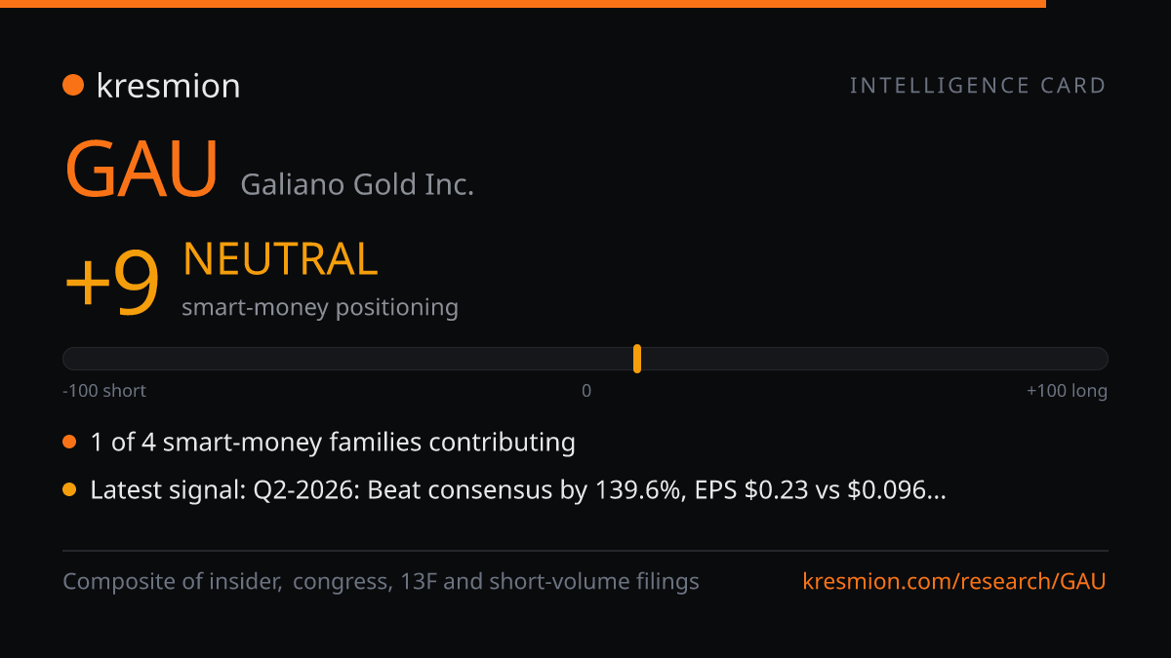Click the +9 positioning score
The image size is (1171, 658).
point(112,283)
